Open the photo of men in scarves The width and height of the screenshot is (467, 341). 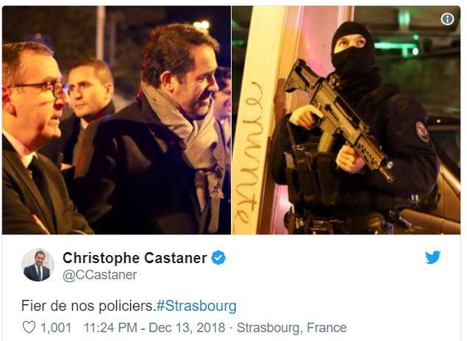click(x=116, y=120)
